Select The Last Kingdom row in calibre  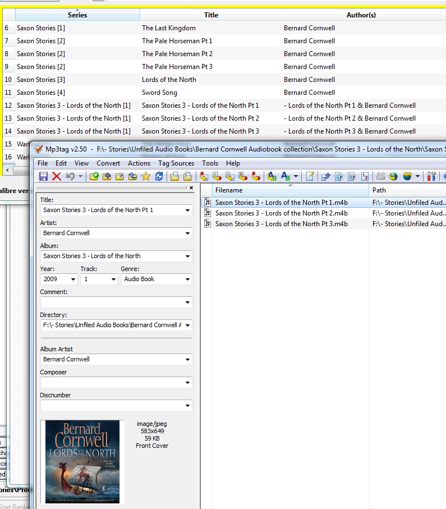[x=224, y=28]
